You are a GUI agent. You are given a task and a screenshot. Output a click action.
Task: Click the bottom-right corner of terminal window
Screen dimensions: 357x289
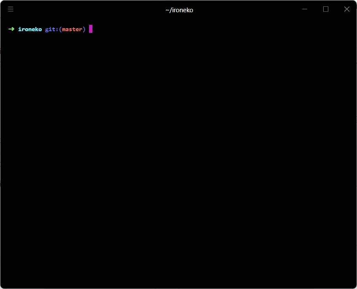(x=355, y=287)
